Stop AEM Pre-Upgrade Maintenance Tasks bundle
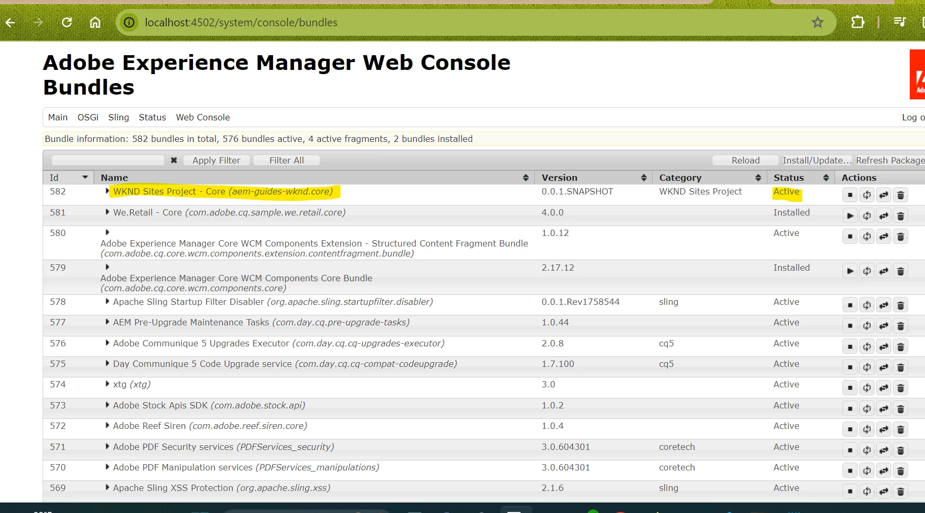 pos(850,326)
